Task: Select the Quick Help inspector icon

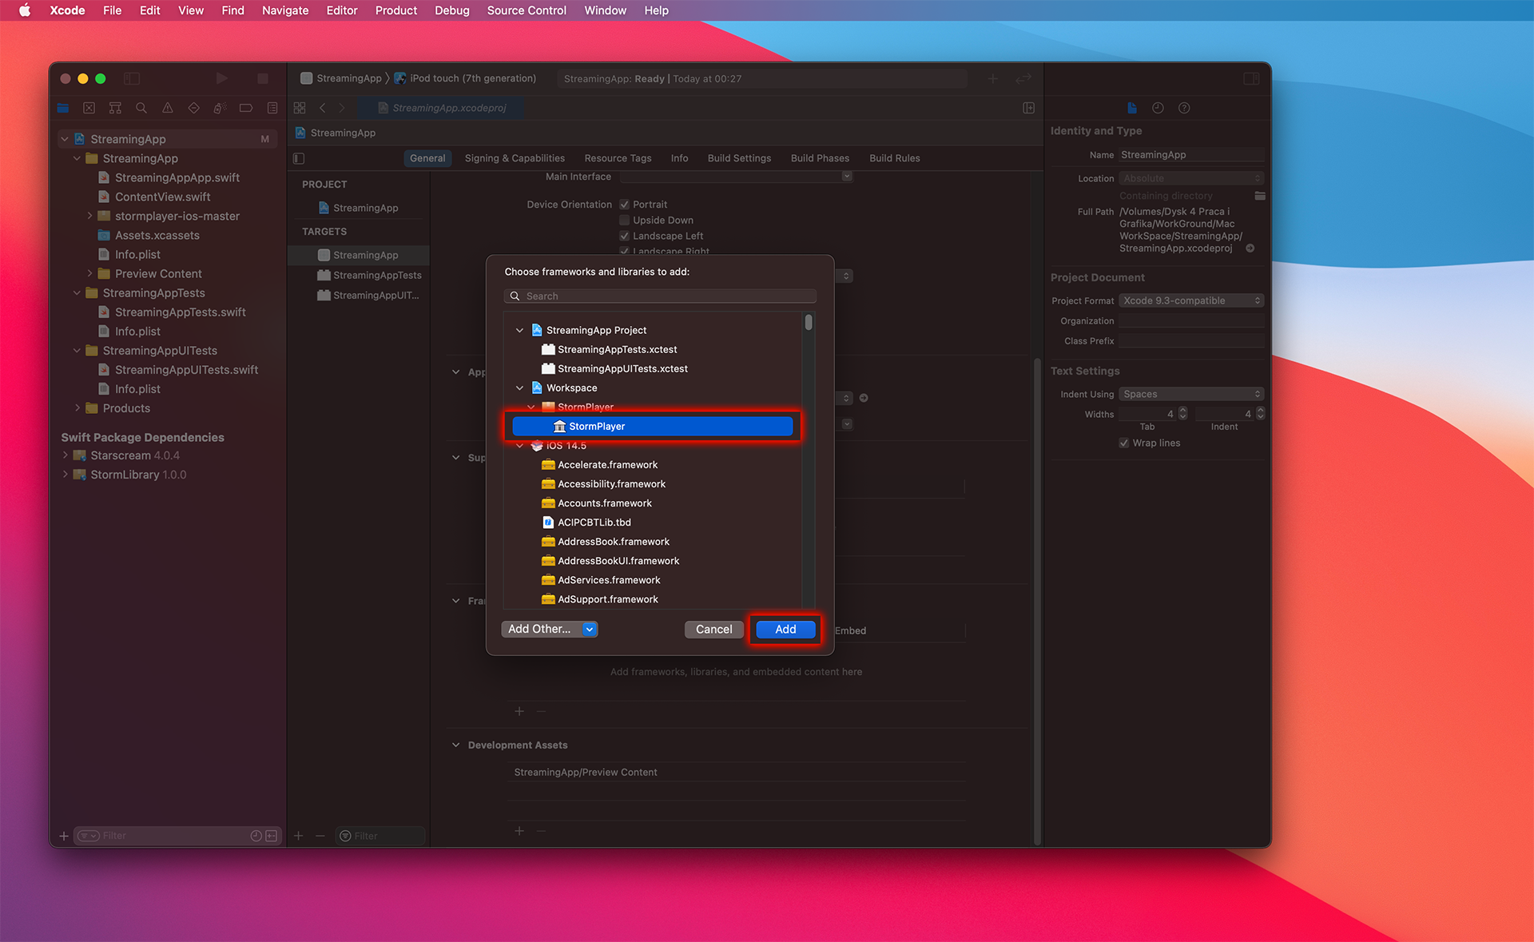Action: [x=1184, y=108]
